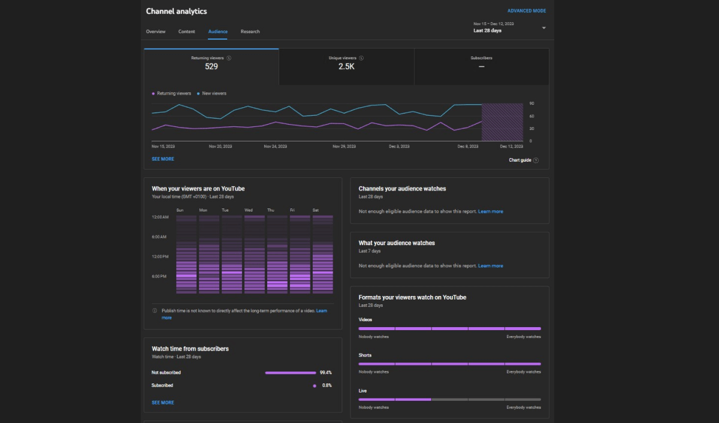Click the Subscribed 0.6% dot
The image size is (719, 423).
coord(315,386)
